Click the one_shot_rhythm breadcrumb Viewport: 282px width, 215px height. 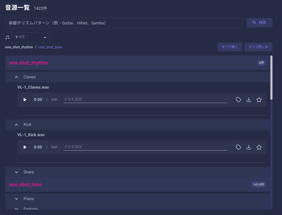[x=19, y=47]
